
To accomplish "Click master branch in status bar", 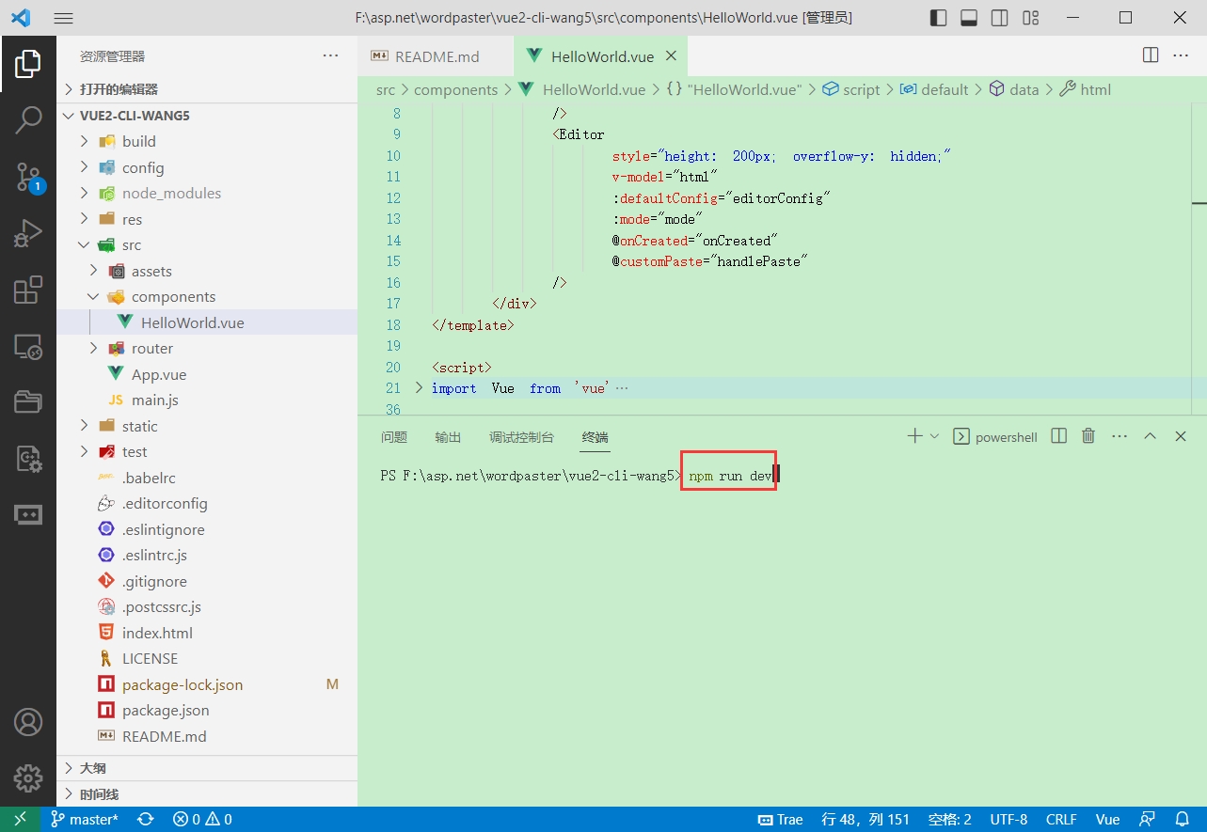I will coord(85,819).
